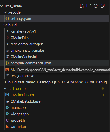Open settings.json file
Screen dimensions: 110x132
click(21, 19)
